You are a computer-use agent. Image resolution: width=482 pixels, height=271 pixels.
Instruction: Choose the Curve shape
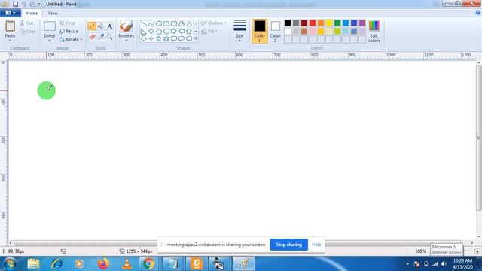pyautogui.click(x=151, y=23)
